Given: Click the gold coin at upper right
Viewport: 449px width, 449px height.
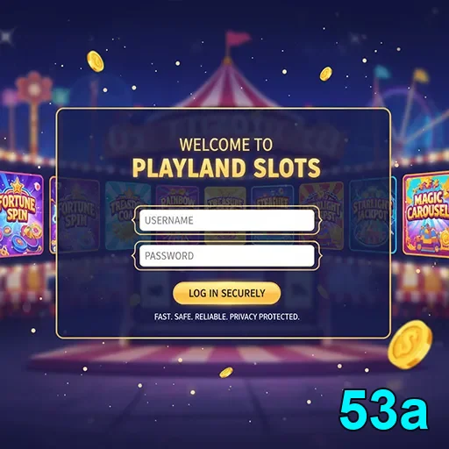Looking at the screenshot, I should [325, 74].
